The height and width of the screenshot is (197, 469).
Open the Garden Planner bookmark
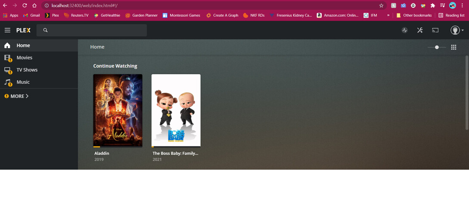click(142, 15)
